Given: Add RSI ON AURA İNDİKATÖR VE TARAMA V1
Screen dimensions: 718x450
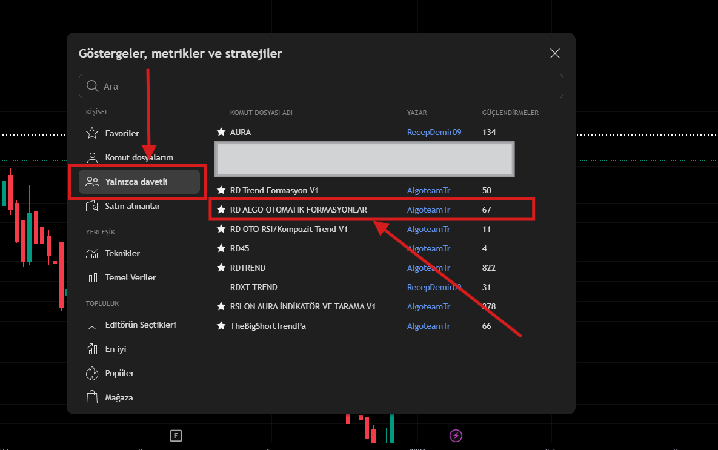Looking at the screenshot, I should [x=303, y=306].
